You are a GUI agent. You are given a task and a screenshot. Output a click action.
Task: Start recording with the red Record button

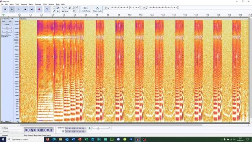pos(39,9)
